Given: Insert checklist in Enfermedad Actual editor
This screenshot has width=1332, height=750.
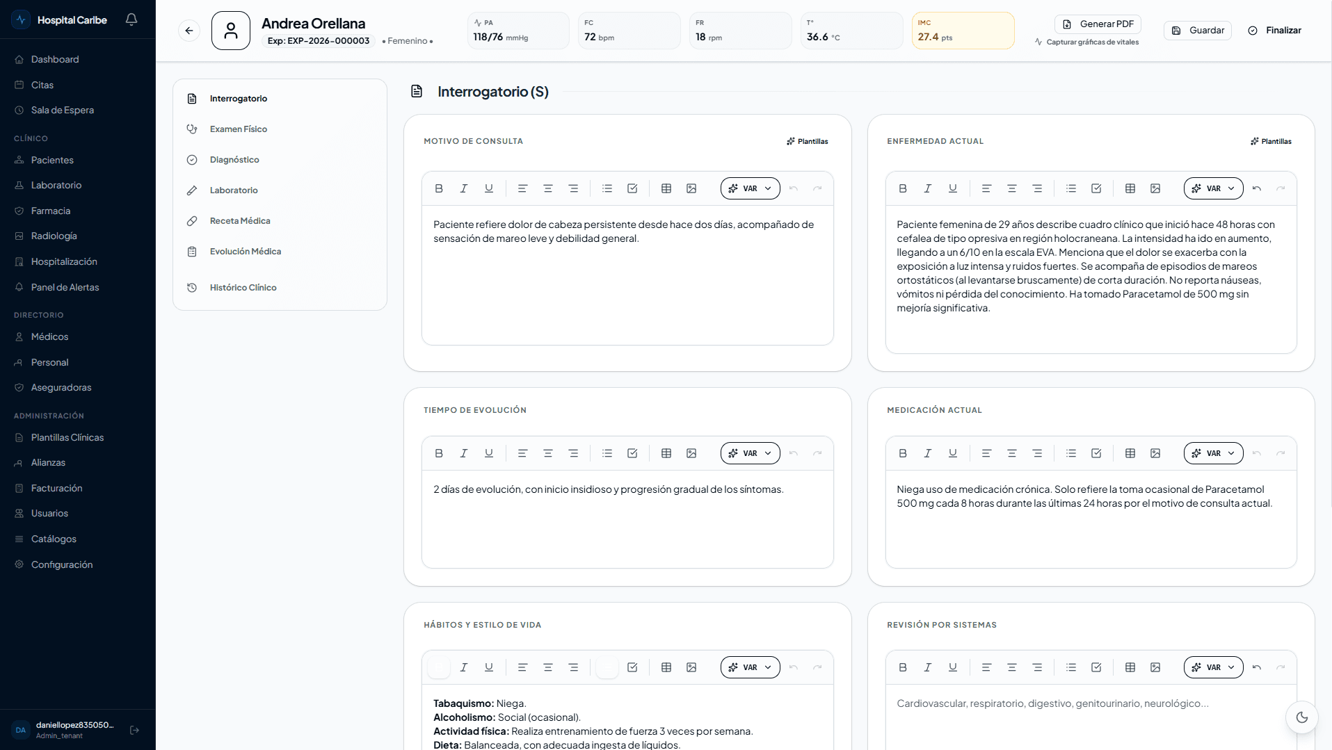Looking at the screenshot, I should 1096,188.
